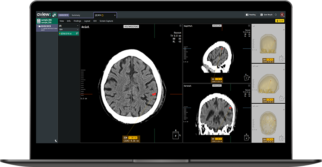
Task: Toggle the yellow Scroll mode button
Action: pos(280,21)
